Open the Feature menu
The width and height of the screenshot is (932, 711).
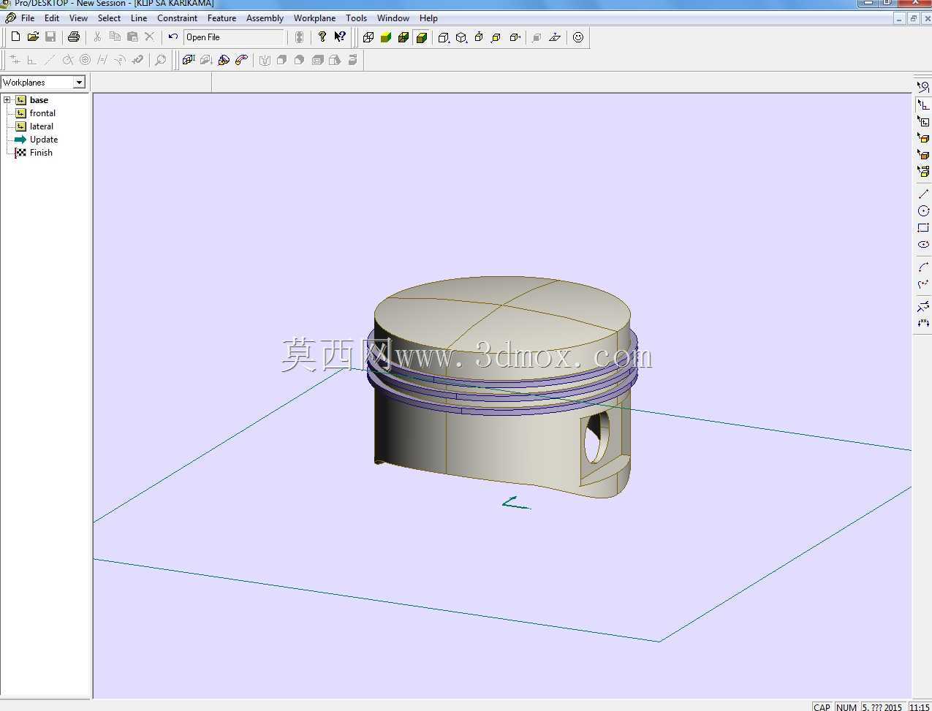(x=221, y=18)
